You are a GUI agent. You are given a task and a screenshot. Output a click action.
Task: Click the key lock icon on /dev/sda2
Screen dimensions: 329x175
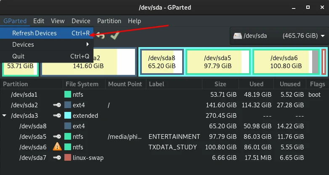click(57, 105)
